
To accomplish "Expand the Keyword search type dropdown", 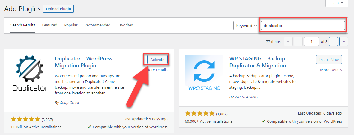I will (246, 26).
